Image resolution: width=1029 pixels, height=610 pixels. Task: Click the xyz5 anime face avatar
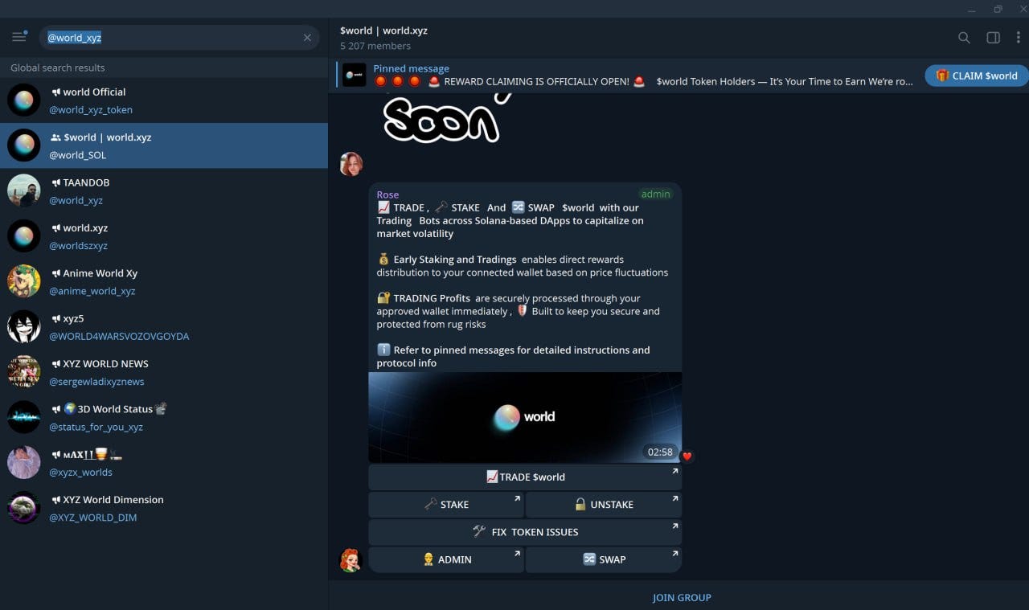(24, 327)
